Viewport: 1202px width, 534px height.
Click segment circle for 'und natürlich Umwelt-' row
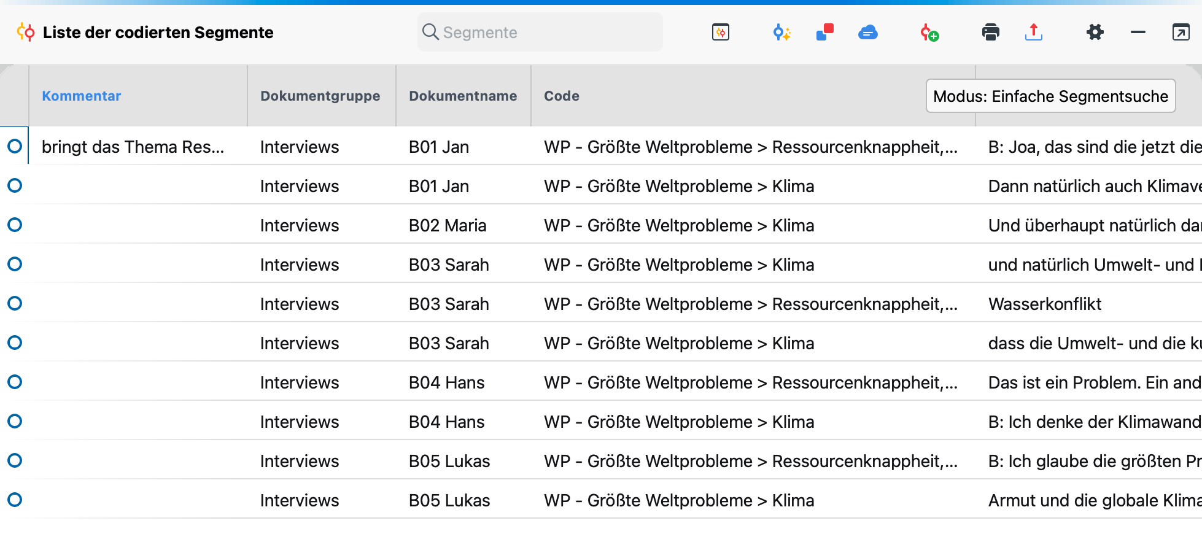(15, 264)
